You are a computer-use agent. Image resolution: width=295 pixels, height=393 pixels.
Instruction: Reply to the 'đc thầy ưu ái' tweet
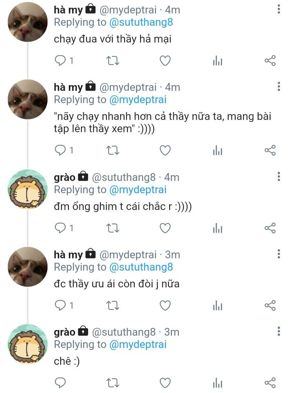click(x=61, y=305)
